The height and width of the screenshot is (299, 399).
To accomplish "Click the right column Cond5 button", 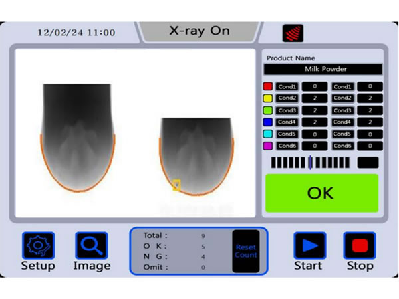I will pos(342,134).
